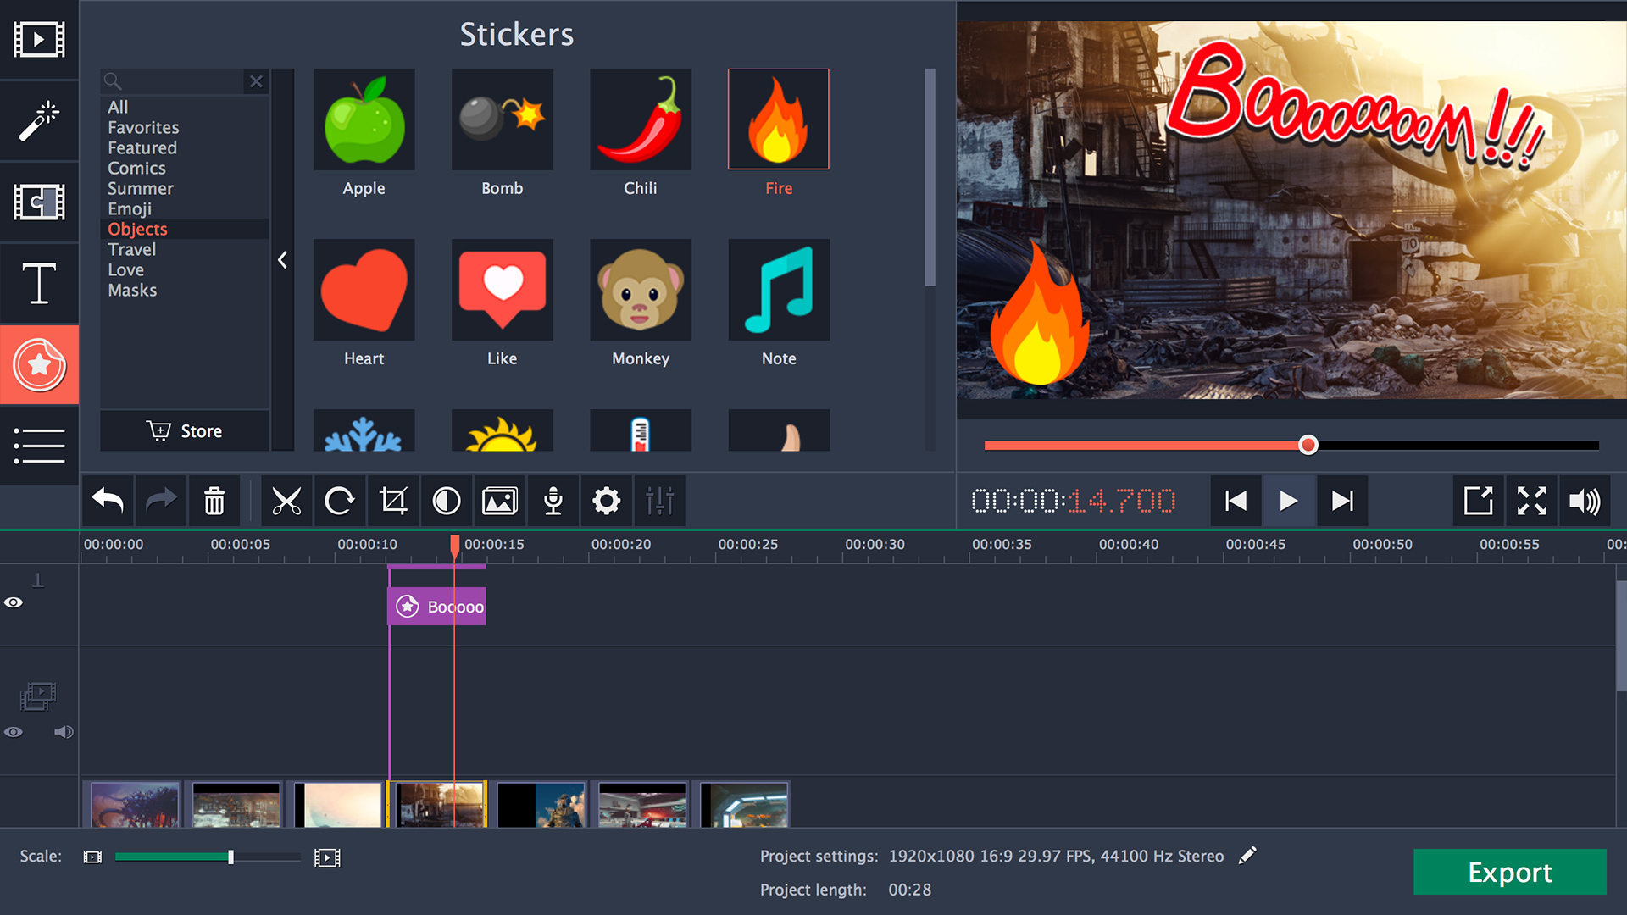Open the Filters magic wand panel
This screenshot has width=1627, height=915.
(39, 121)
